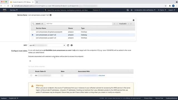The height and width of the screenshot is (100, 178).
Task: Open the VPC dropdown
Action: [47, 45]
